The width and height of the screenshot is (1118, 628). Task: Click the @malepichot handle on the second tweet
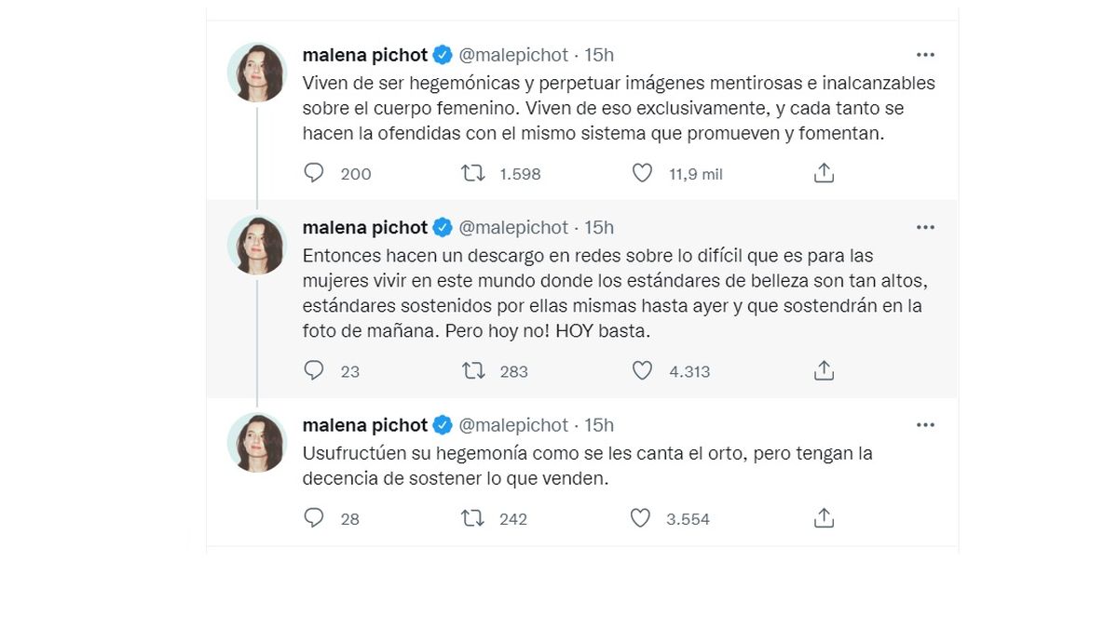[x=513, y=228]
